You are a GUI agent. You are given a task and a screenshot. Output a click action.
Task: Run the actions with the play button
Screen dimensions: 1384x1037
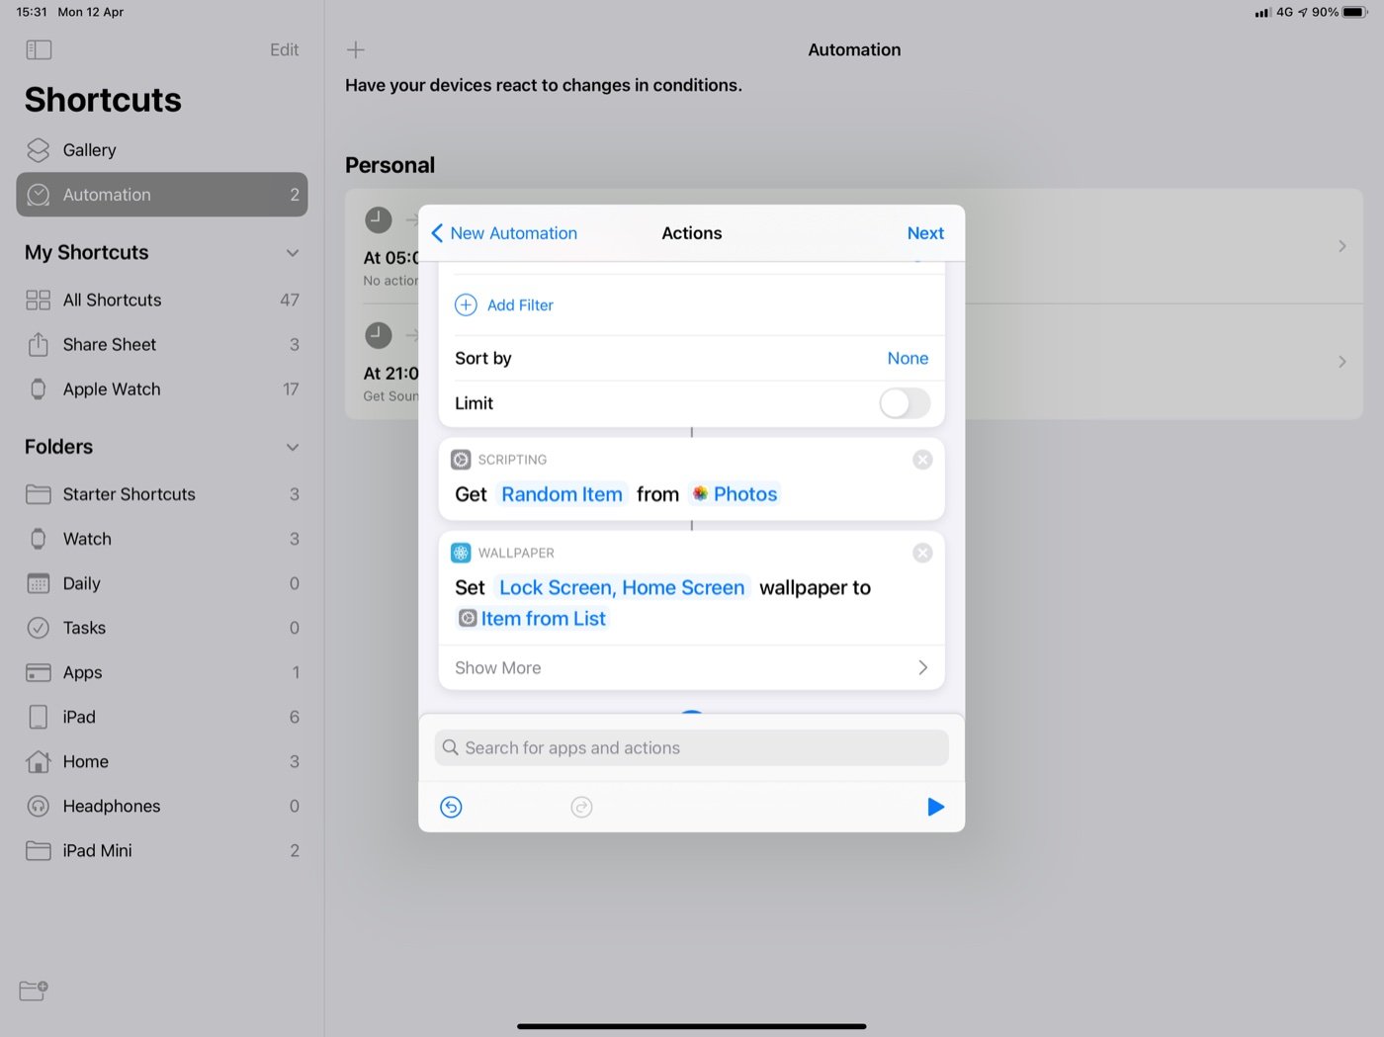click(x=935, y=807)
